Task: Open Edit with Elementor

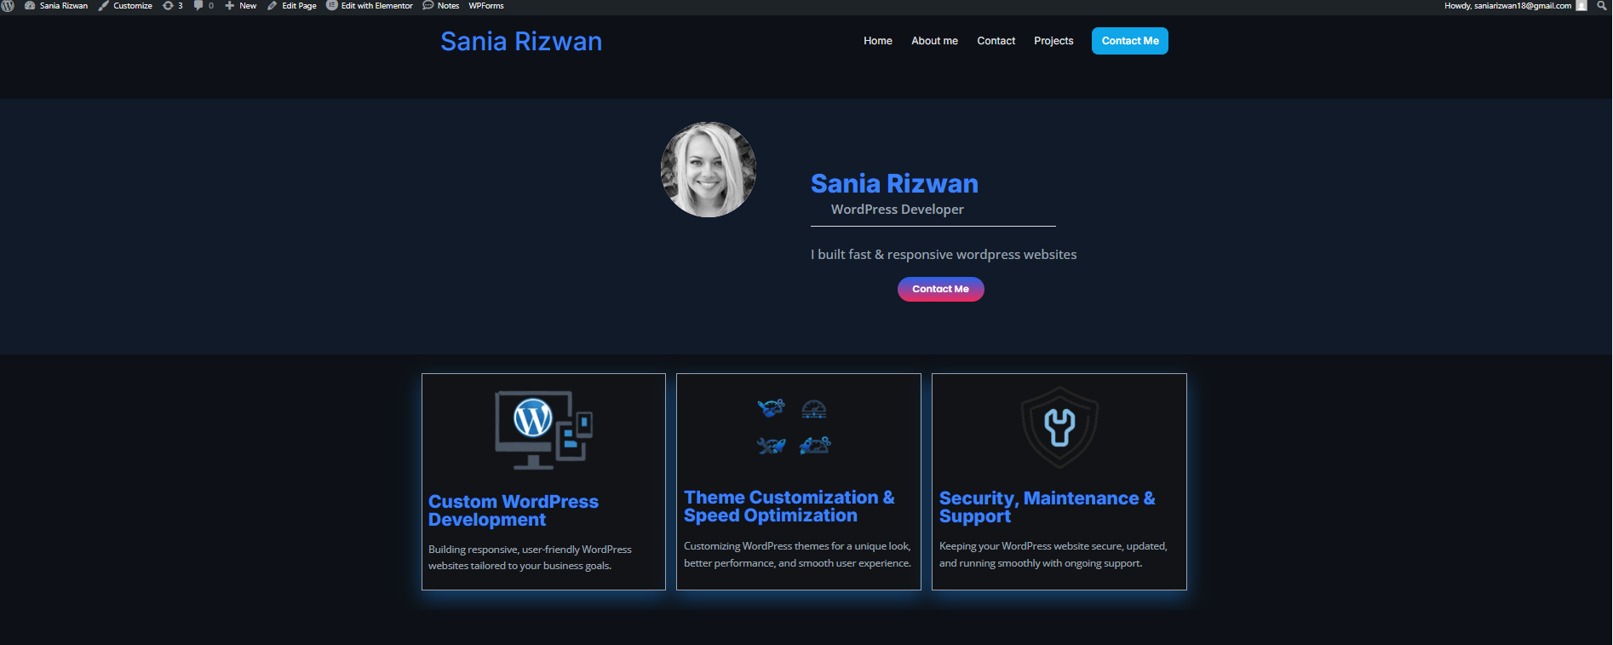Action: click(x=370, y=6)
